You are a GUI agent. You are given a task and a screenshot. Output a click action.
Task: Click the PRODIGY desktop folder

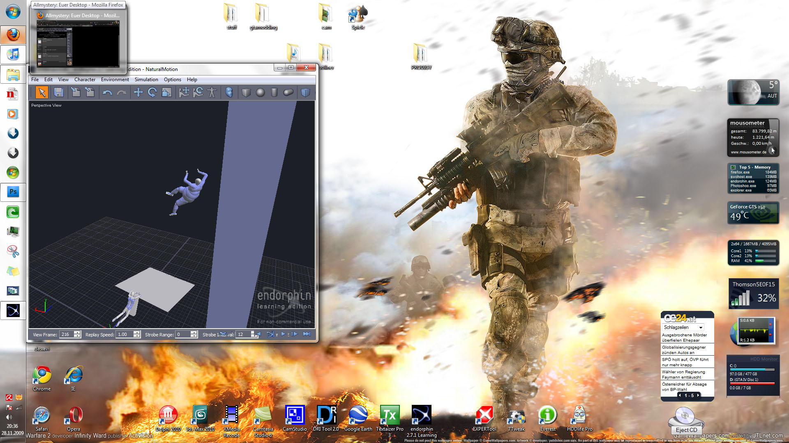coord(421,57)
